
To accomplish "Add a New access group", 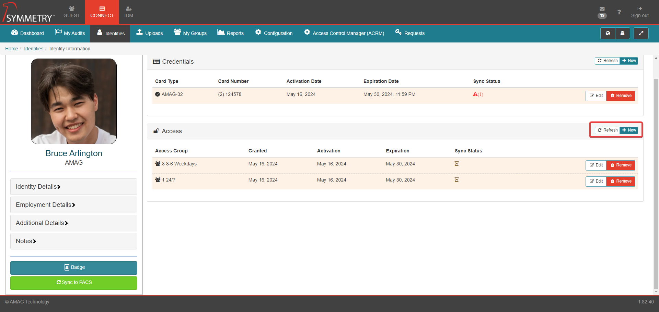I will click(629, 130).
